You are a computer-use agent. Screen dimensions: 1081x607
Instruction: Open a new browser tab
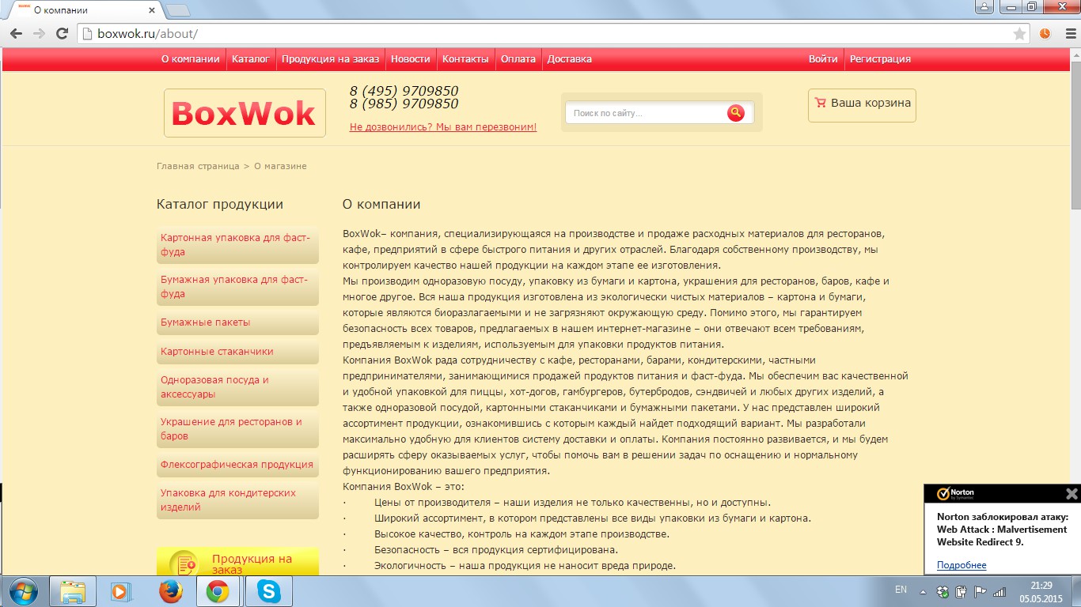point(178,11)
